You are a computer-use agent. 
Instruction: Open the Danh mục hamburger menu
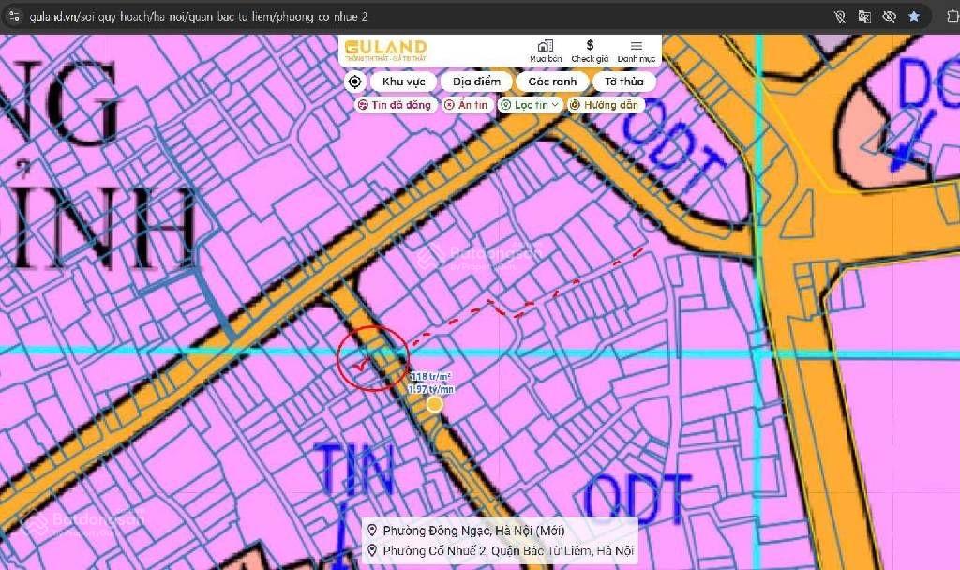point(636,51)
